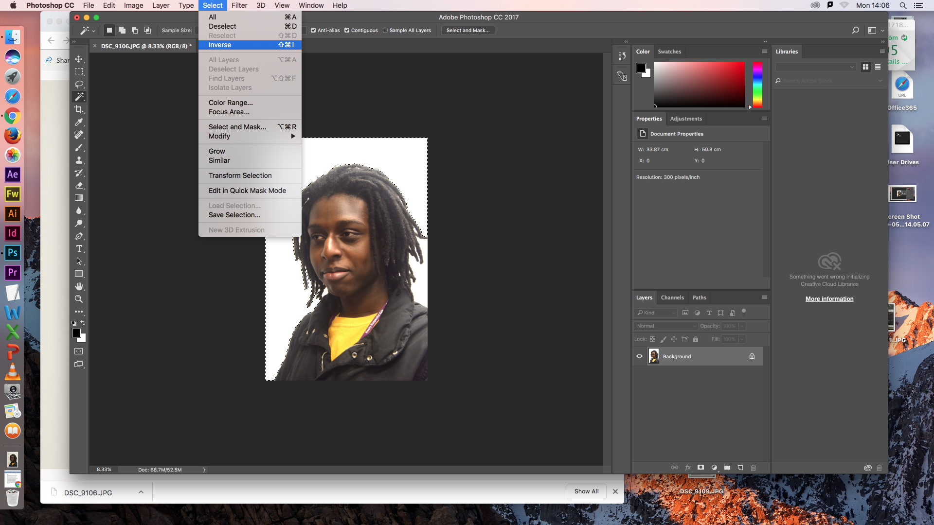Select the Lasso tool
The image size is (934, 525).
(79, 84)
